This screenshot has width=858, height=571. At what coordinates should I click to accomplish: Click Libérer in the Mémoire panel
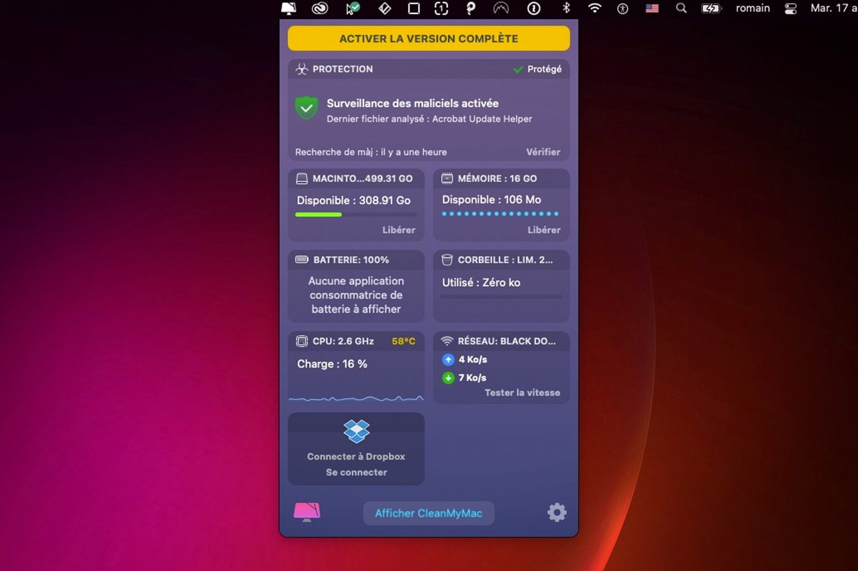544,230
